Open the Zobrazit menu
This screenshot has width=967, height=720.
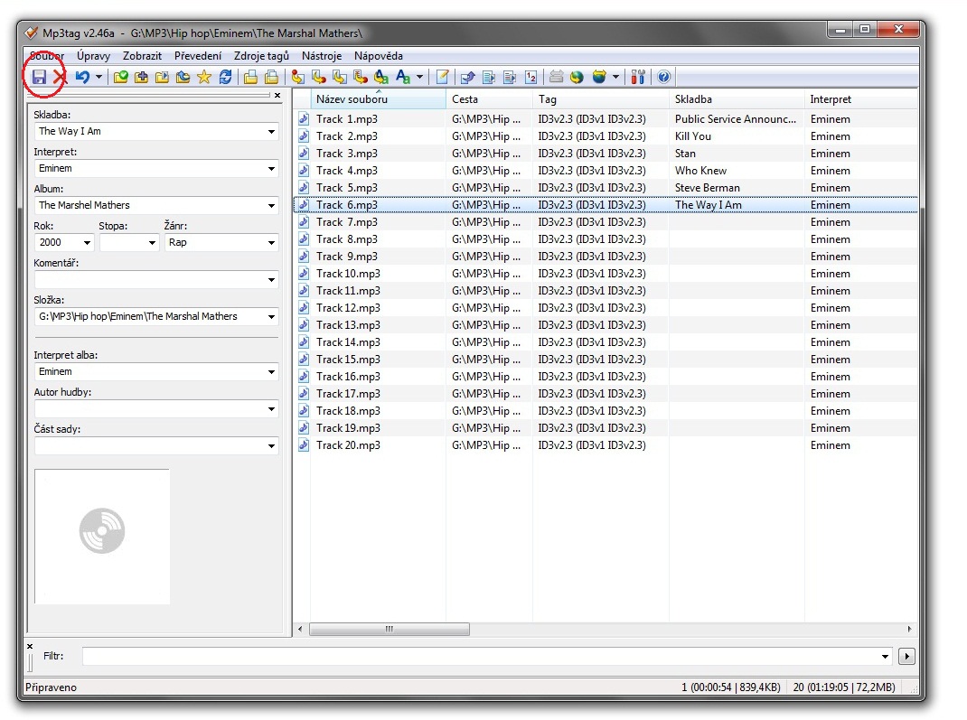click(x=142, y=55)
